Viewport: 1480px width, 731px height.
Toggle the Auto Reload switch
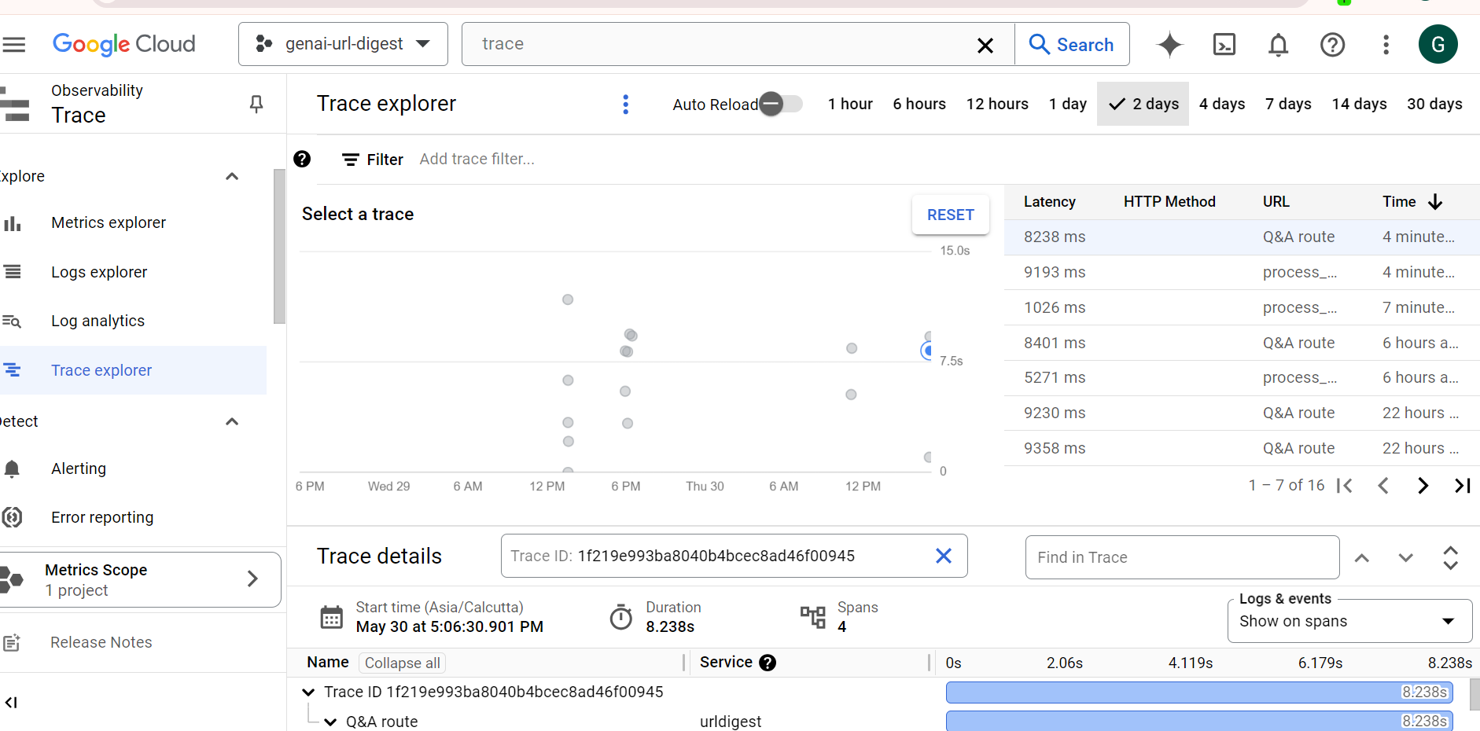point(780,104)
